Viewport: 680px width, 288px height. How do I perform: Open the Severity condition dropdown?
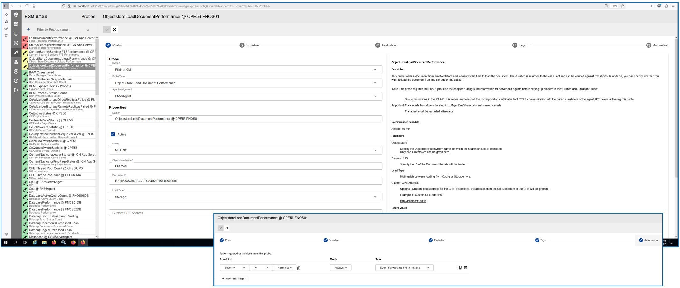234,268
